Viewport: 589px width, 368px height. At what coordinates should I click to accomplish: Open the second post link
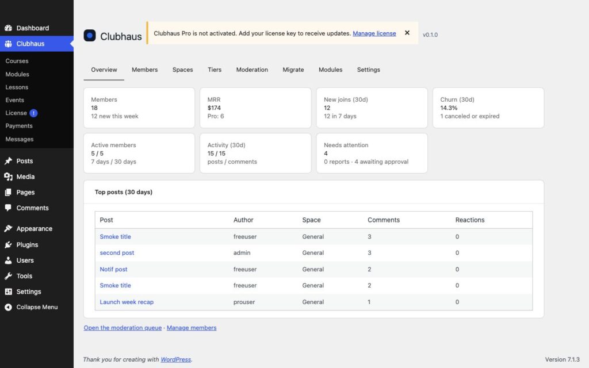pos(117,253)
